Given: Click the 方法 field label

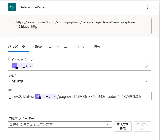Looking at the screenshot, I should (x=11, y=75).
